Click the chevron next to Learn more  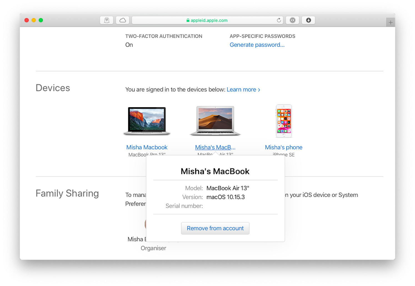[x=259, y=90]
